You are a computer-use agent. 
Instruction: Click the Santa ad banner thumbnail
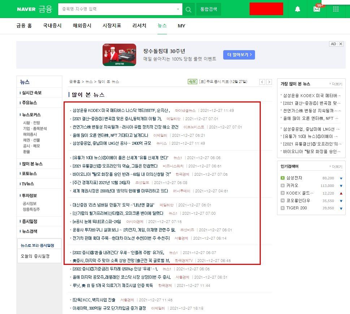(119, 55)
